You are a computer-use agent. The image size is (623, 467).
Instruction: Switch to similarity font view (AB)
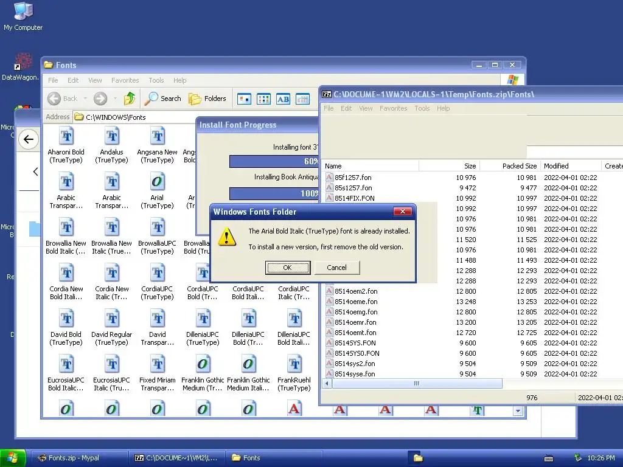283,99
